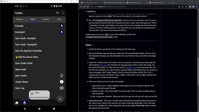
Task: Select the Obsidian project tab in Tasker
Action: pos(25,103)
